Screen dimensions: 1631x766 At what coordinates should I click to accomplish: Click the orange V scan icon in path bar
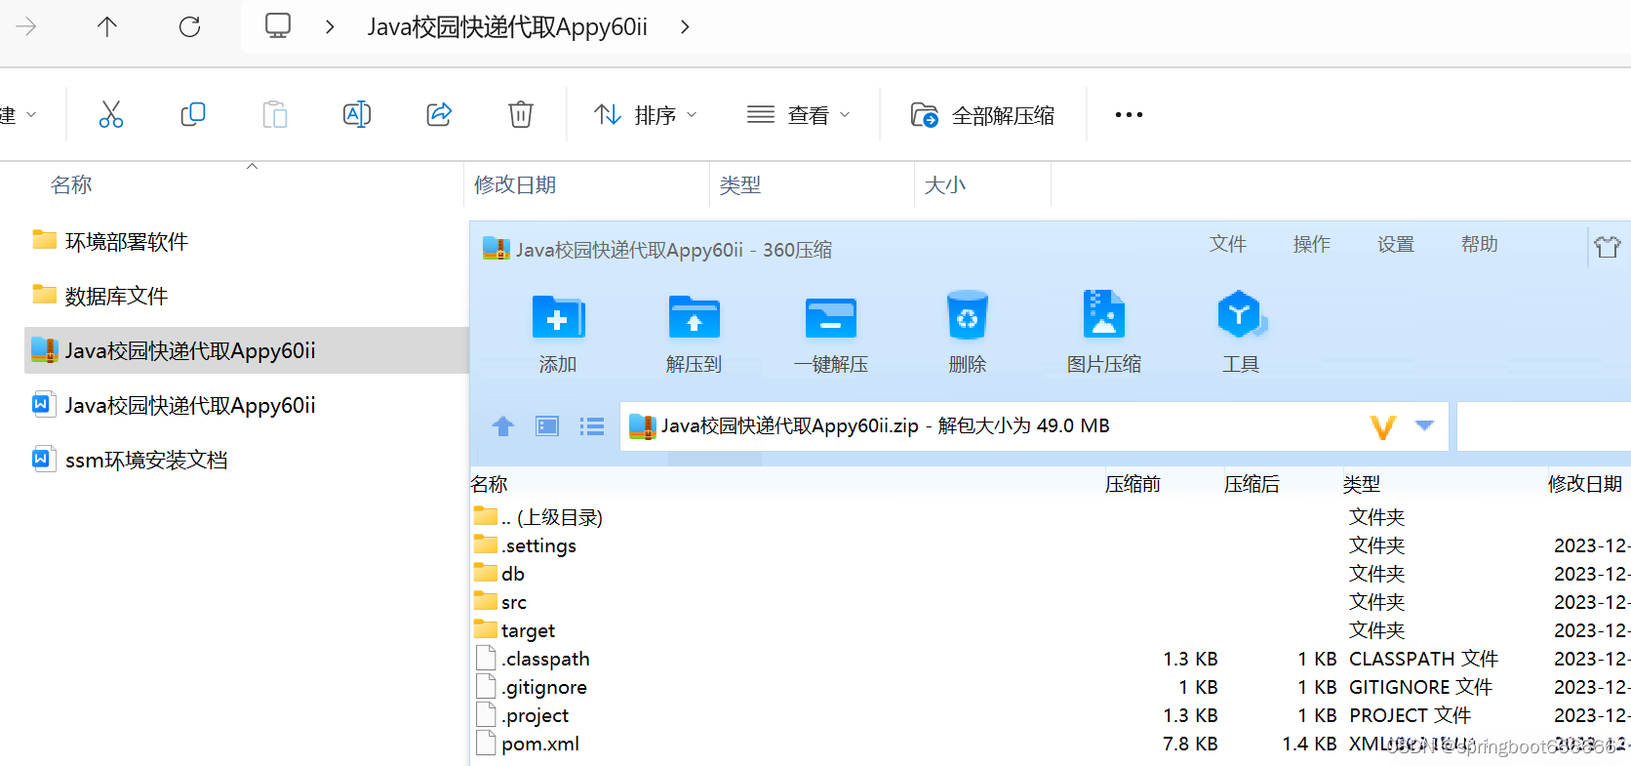click(1383, 426)
